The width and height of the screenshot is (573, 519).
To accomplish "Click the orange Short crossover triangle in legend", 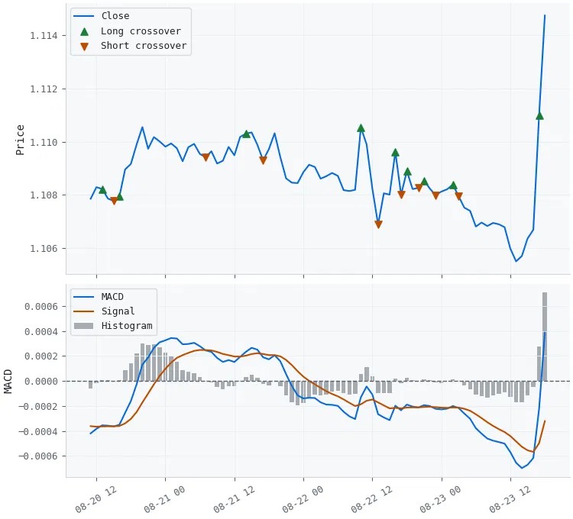I will click(x=84, y=47).
